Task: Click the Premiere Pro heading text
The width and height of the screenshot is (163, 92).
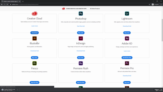Action: (127, 68)
